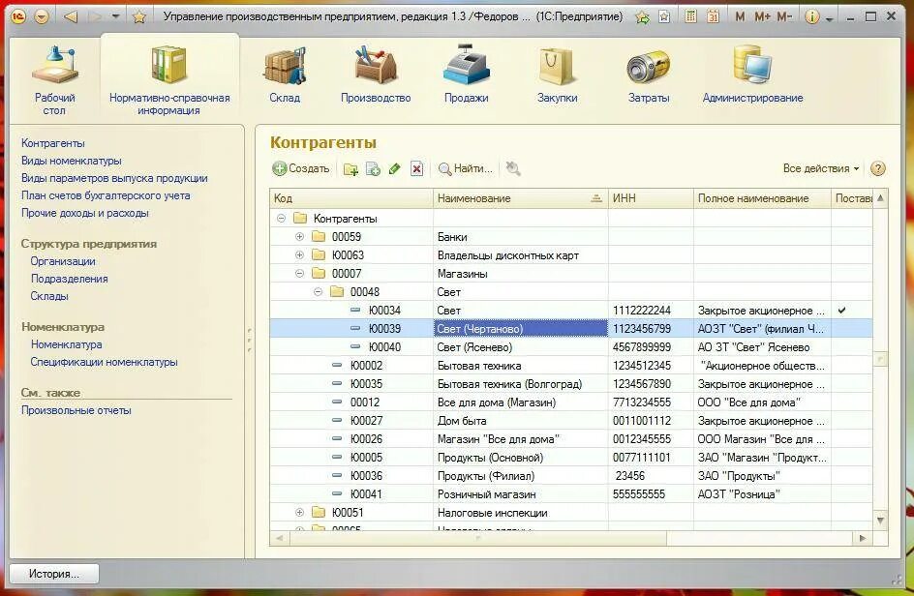Open Организации in left panel

pos(63,261)
